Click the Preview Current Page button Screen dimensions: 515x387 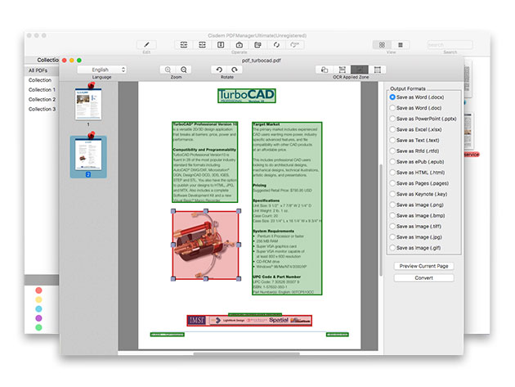pyautogui.click(x=423, y=266)
